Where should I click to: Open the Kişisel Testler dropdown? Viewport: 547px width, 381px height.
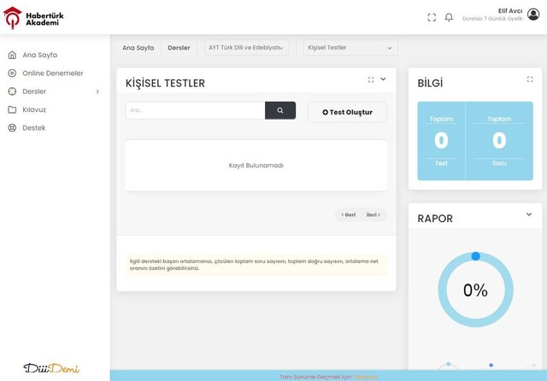point(350,48)
